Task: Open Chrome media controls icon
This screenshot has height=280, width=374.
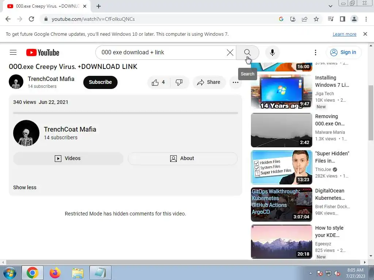Action: tap(331, 19)
